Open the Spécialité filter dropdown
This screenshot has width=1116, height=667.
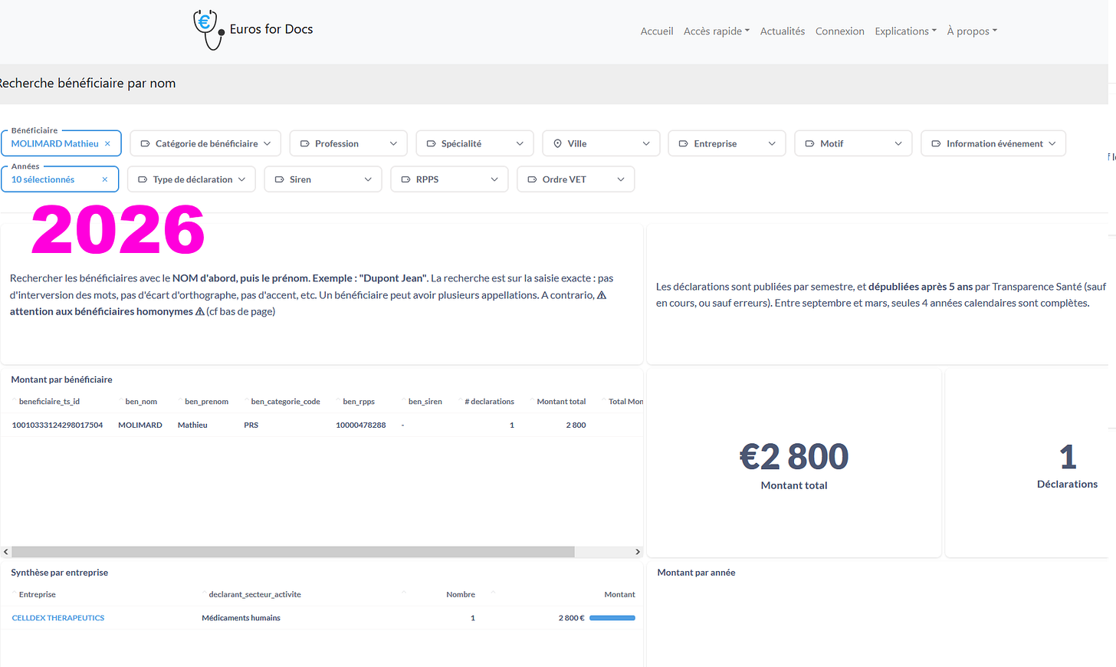tap(474, 143)
